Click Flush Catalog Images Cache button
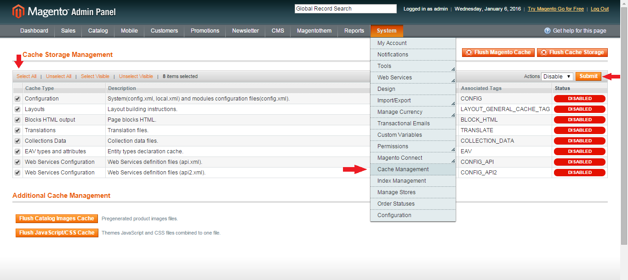628x280 pixels. 57,218
